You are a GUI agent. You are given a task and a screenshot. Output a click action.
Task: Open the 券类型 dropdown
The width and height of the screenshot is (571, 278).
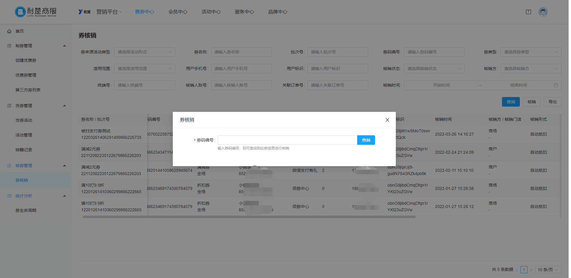[x=531, y=52]
